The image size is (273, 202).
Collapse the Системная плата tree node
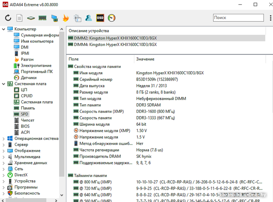[x=3, y=84]
